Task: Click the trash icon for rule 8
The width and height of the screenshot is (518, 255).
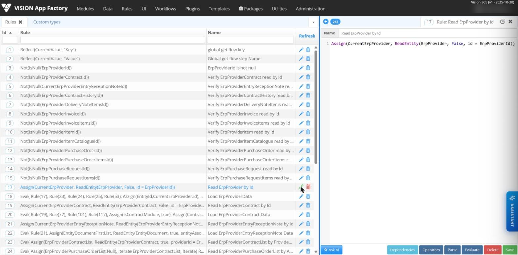Action: click(x=308, y=114)
